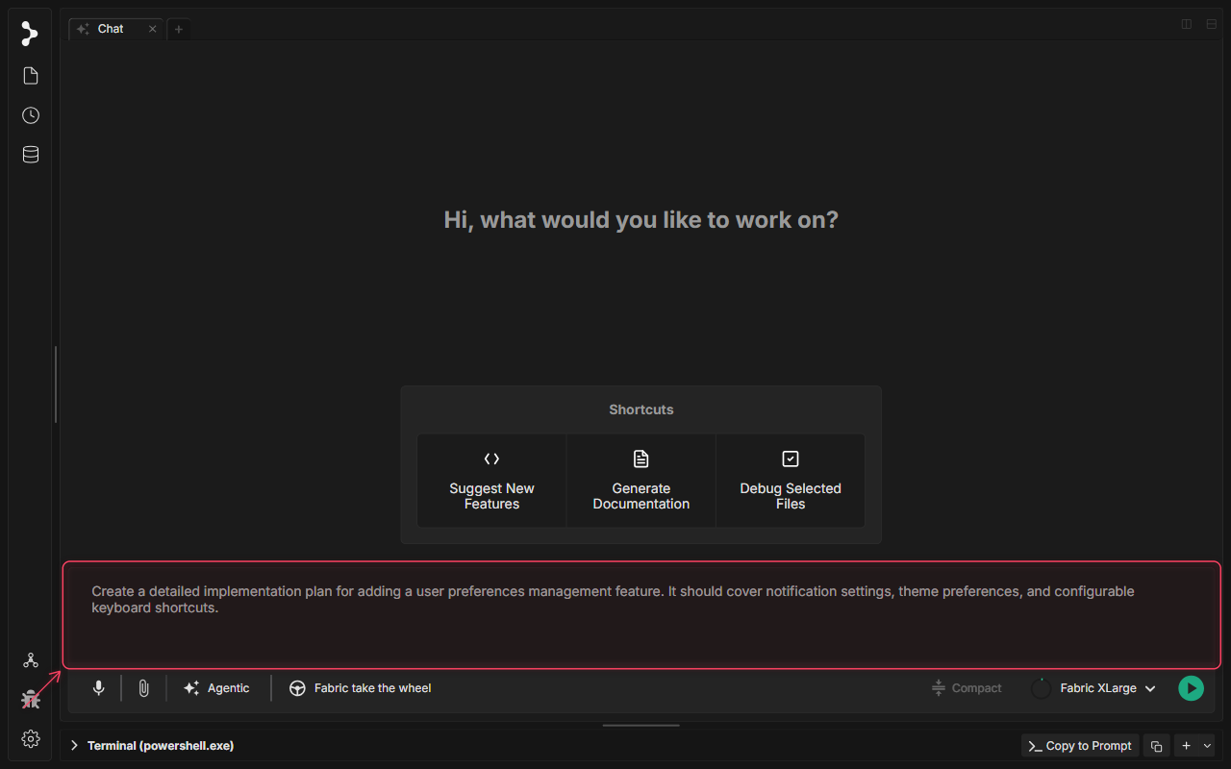Choose the Generate Documentation shortcut
Viewport: 1231px width, 769px height.
point(641,481)
